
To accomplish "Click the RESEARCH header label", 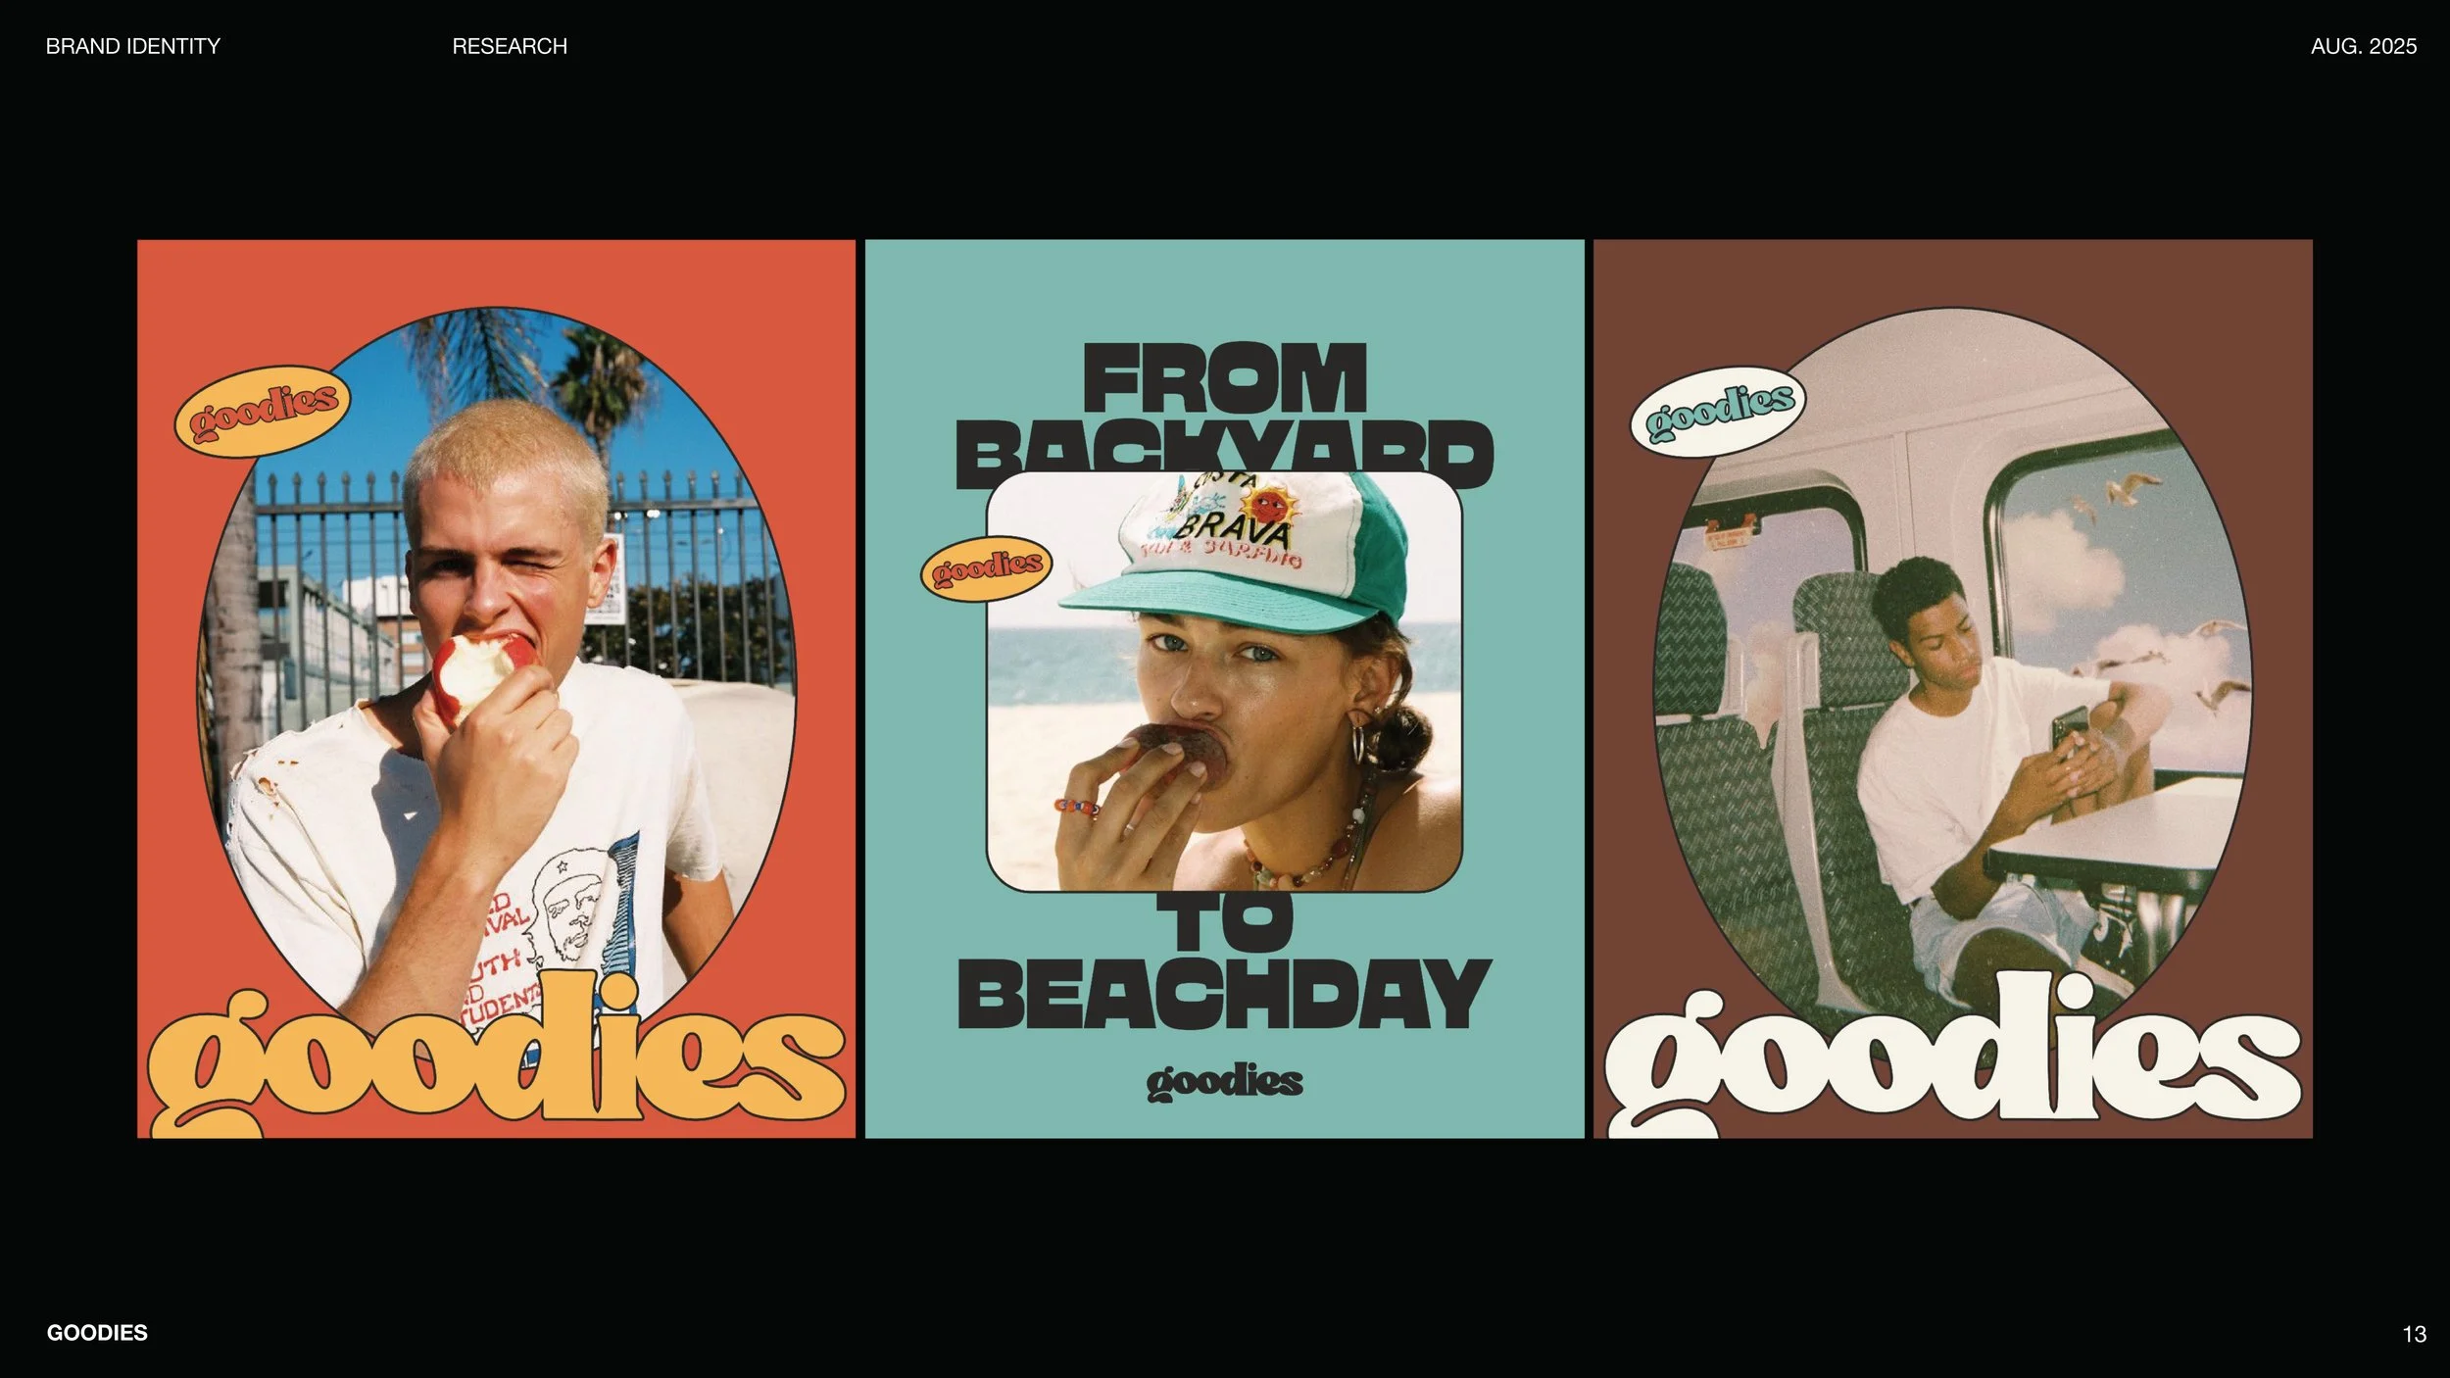I will coord(510,46).
